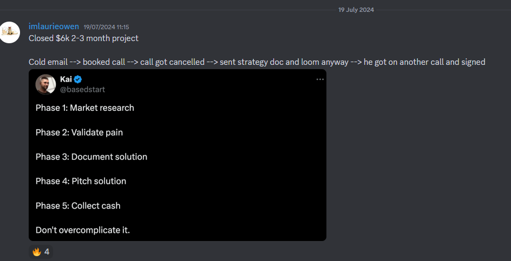
Task: Click the "Phase 1: Market research" line
Action: click(x=84, y=108)
